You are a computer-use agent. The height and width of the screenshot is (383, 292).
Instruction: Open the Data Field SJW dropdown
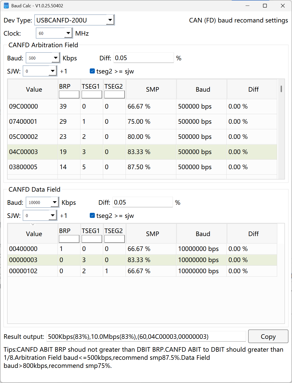(40, 215)
